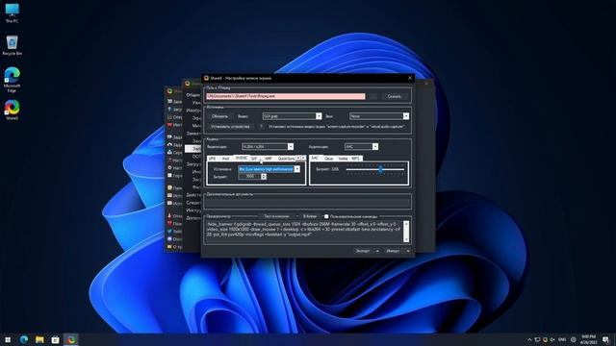
Task: Open the Import button's dropdown arrow
Action: [x=408, y=251]
